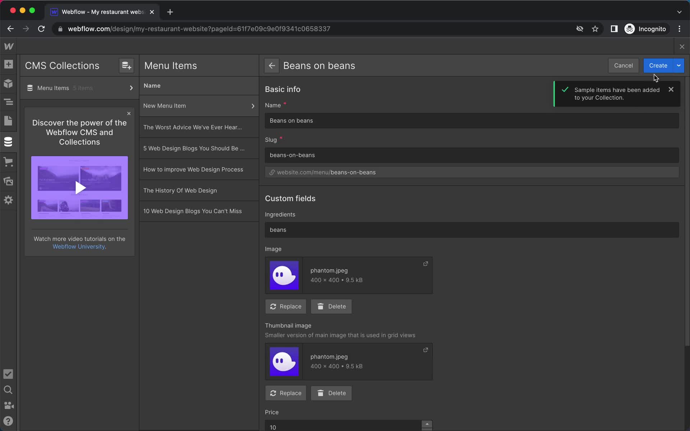Play the CMS tutorial video
This screenshot has width=690, height=431.
click(x=79, y=187)
